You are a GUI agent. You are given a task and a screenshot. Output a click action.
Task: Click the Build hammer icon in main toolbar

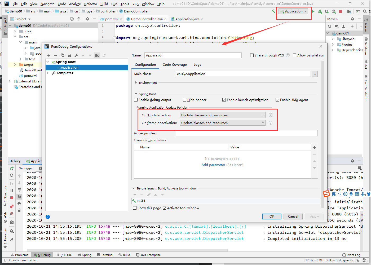coord(273,11)
